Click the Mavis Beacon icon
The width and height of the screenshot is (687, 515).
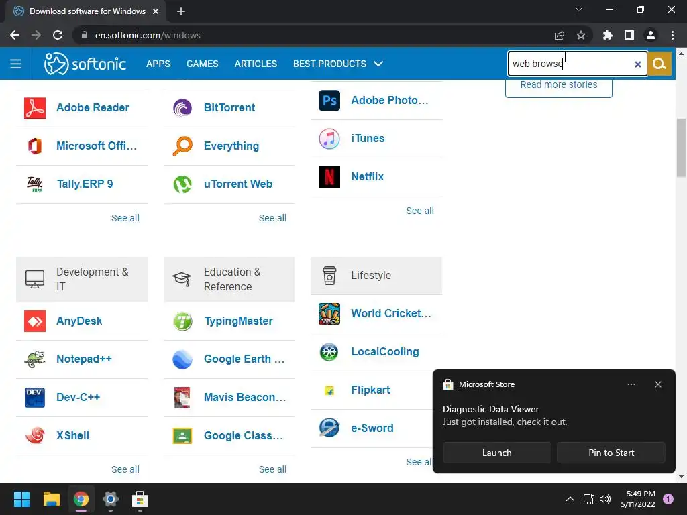point(182,397)
